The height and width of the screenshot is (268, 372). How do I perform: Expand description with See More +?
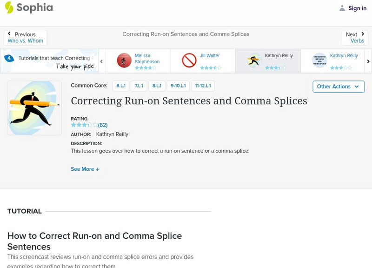85,169
